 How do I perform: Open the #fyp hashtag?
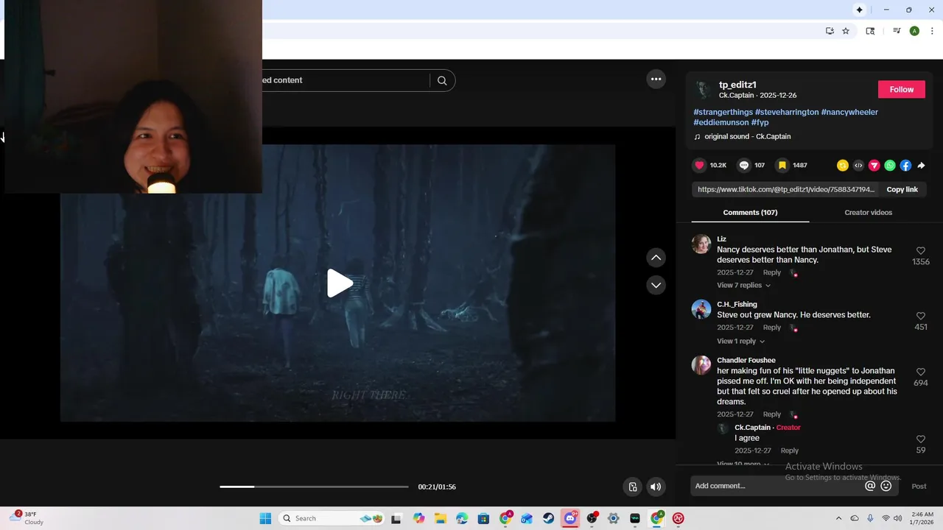760,122
